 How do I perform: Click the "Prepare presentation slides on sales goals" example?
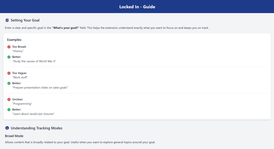[40, 88]
